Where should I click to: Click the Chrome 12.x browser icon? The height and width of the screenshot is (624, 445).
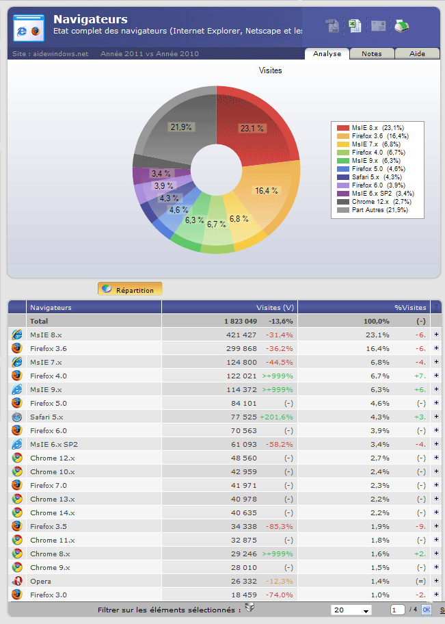pyautogui.click(x=16, y=458)
